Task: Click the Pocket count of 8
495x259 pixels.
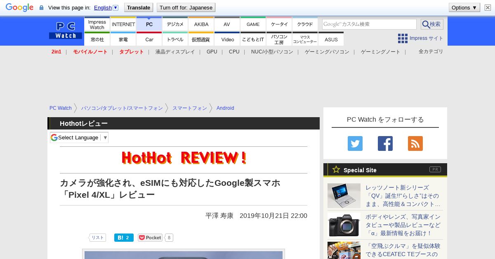Action: click(x=169, y=238)
